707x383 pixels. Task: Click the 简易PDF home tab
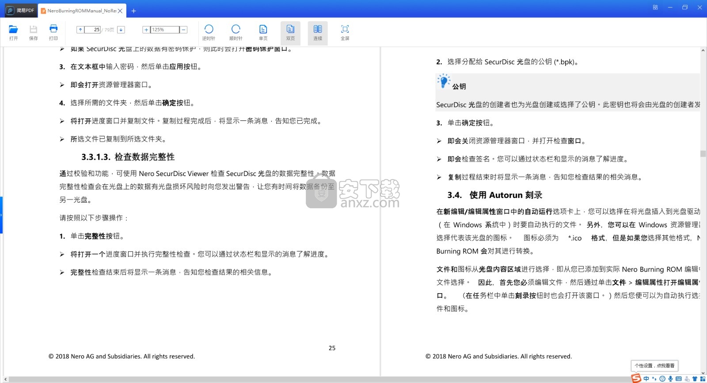pyautogui.click(x=21, y=10)
